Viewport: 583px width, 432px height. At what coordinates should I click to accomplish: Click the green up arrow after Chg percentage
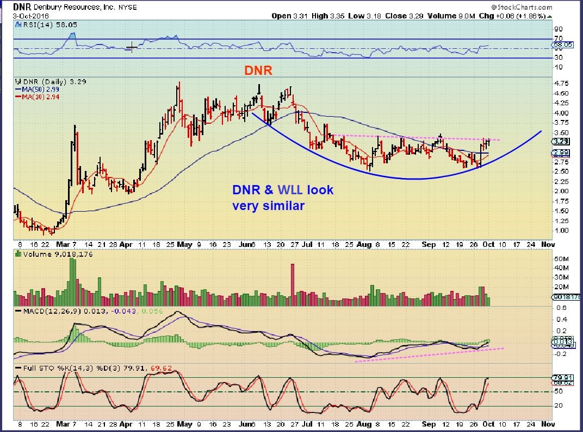coord(549,16)
